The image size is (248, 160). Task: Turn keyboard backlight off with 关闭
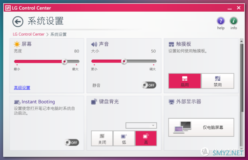(x=102, y=138)
